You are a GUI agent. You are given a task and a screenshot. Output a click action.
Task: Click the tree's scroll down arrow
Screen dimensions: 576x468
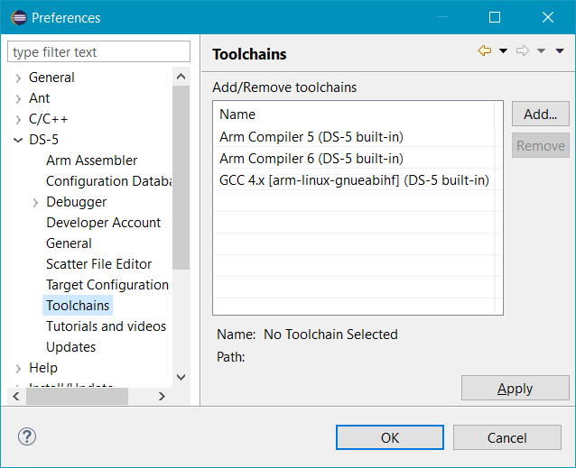[x=181, y=377]
